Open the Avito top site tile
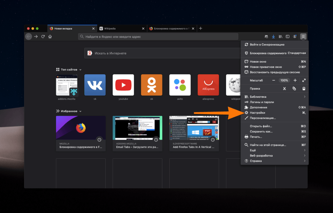The width and height of the screenshot is (333, 213). click(180, 85)
